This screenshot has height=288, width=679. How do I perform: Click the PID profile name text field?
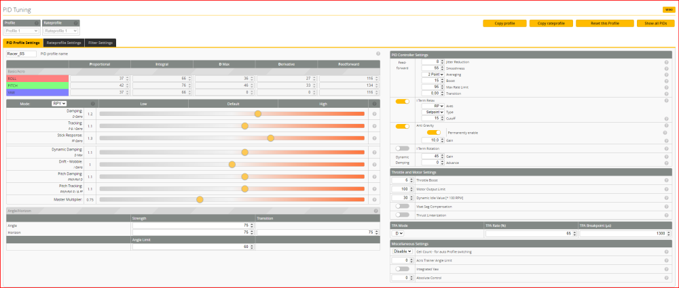pyautogui.click(x=21, y=53)
